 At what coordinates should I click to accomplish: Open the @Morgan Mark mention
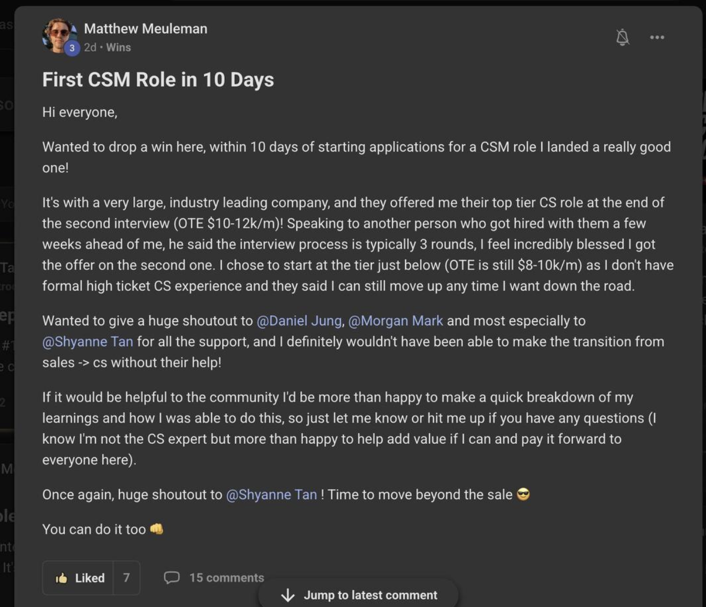click(396, 321)
